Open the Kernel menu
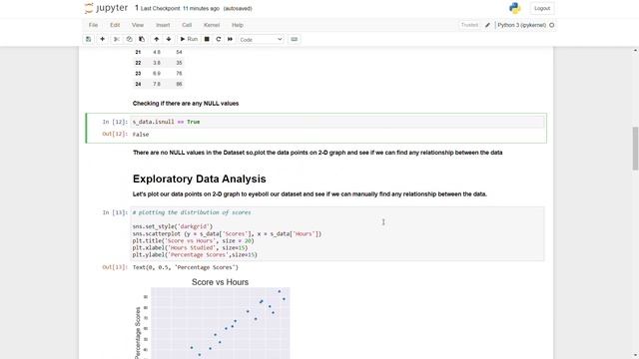This screenshot has height=359, width=639. point(212,25)
